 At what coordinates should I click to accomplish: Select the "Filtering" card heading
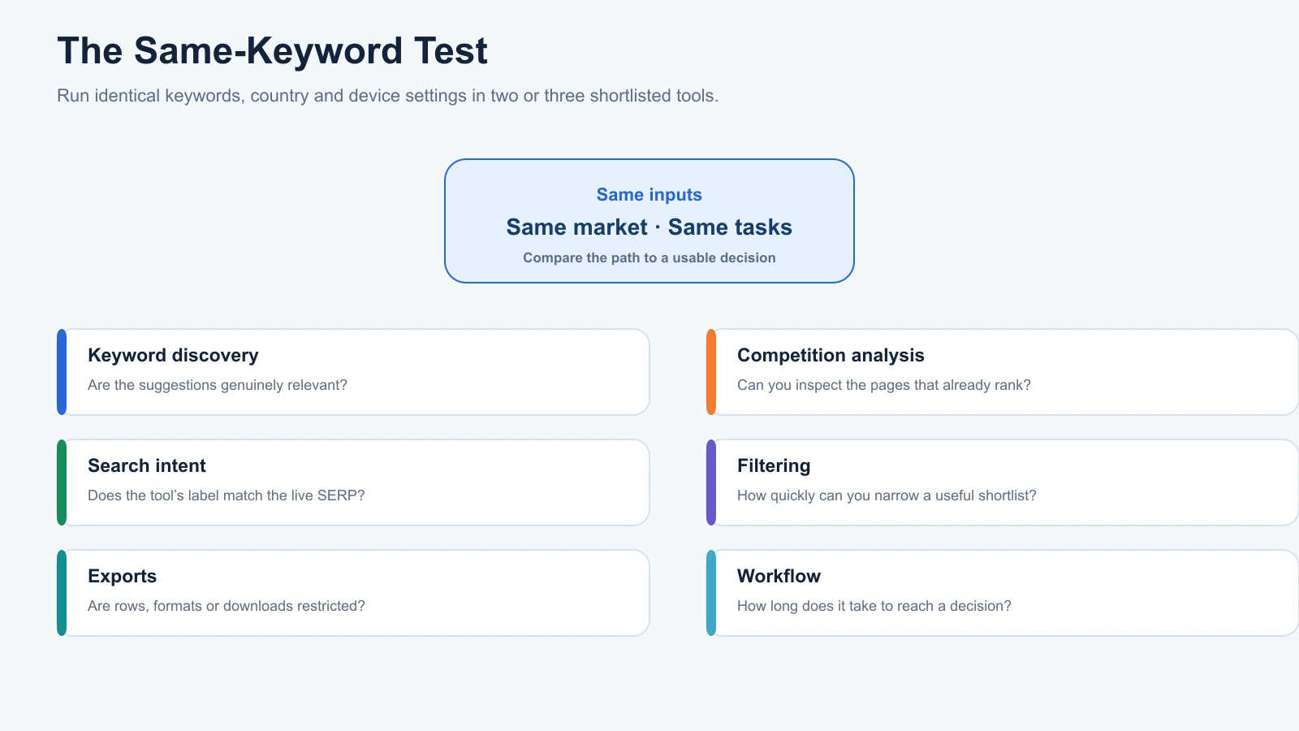774,465
